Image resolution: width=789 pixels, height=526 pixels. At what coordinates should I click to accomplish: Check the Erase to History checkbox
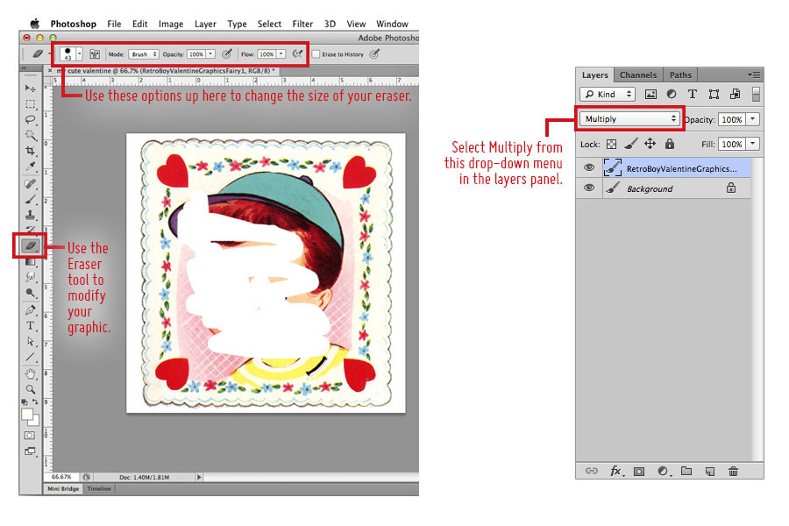point(316,53)
